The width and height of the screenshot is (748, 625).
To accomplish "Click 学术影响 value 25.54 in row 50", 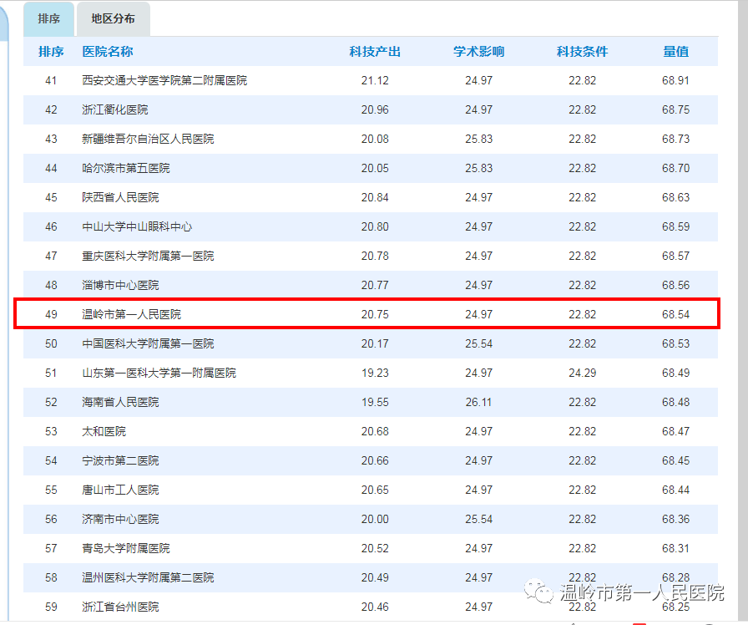I will (x=478, y=343).
